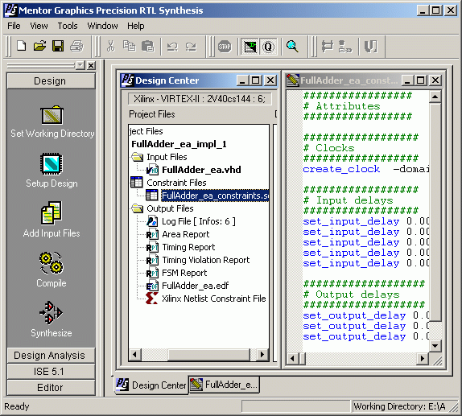Close the design bar panel
462x416 pixels.
pyautogui.click(x=91, y=65)
